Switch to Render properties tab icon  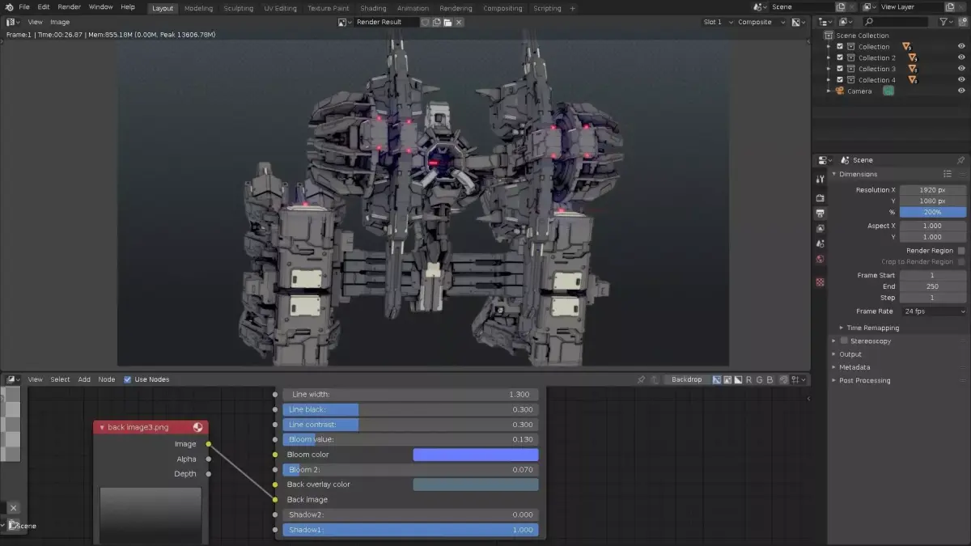[x=820, y=197]
